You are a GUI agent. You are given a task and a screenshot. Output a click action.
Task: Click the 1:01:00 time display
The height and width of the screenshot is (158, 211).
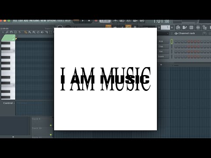(x=161, y=22)
